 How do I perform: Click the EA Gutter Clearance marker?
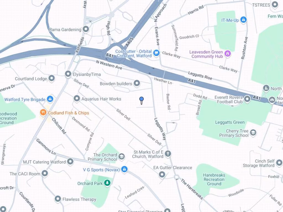[x=162, y=174]
